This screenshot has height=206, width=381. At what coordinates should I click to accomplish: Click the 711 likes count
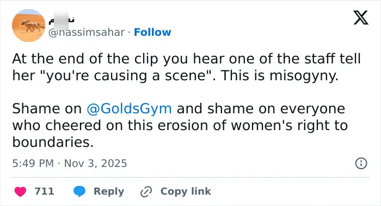44,191
